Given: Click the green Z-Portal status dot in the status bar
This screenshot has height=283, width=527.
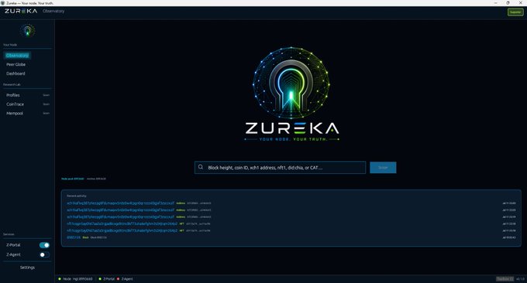Looking at the screenshot, I should (100, 279).
